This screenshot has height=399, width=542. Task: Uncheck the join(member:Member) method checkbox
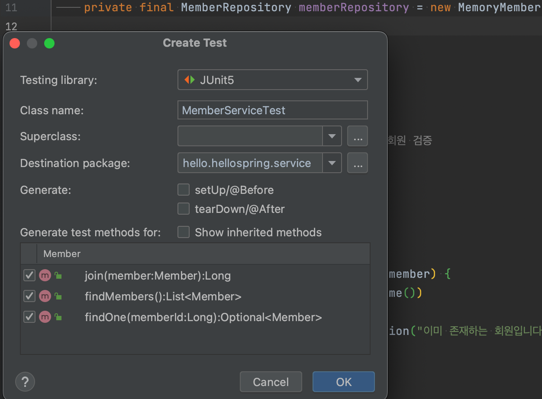point(29,276)
